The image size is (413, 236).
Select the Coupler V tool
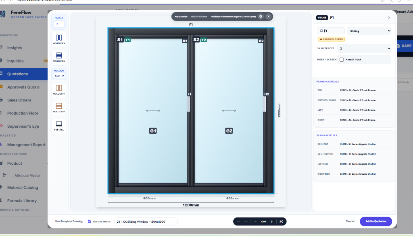coord(59,39)
